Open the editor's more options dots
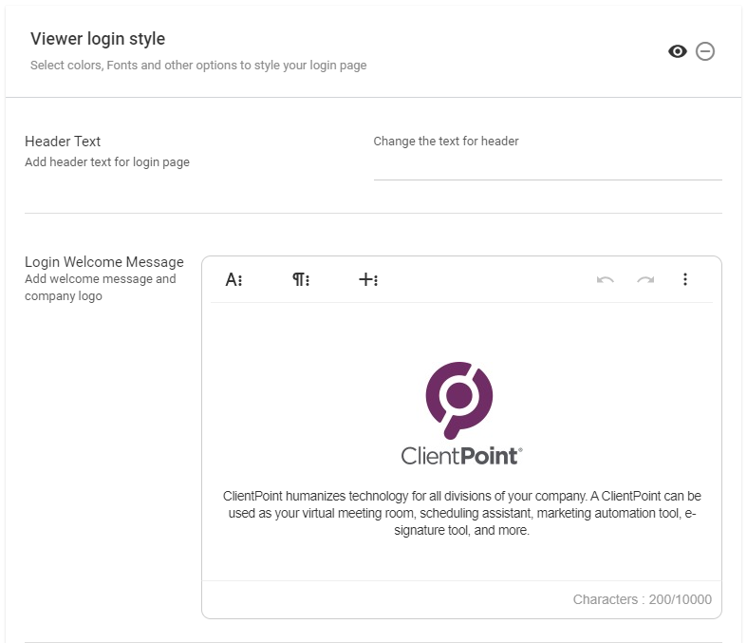This screenshot has height=643, width=747. click(x=685, y=279)
